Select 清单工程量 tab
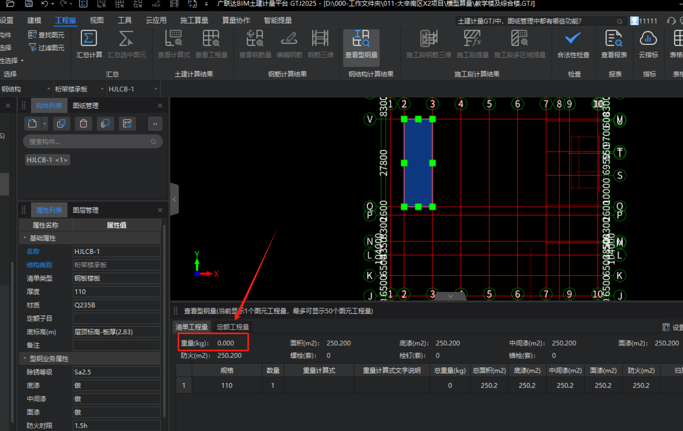 click(x=192, y=327)
